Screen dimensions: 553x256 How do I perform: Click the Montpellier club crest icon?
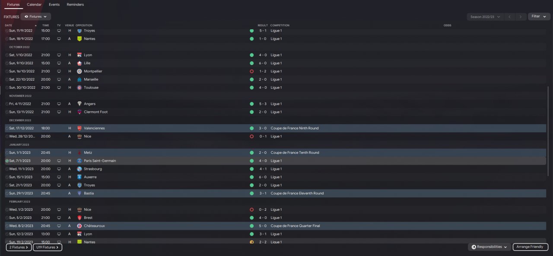pyautogui.click(x=79, y=71)
